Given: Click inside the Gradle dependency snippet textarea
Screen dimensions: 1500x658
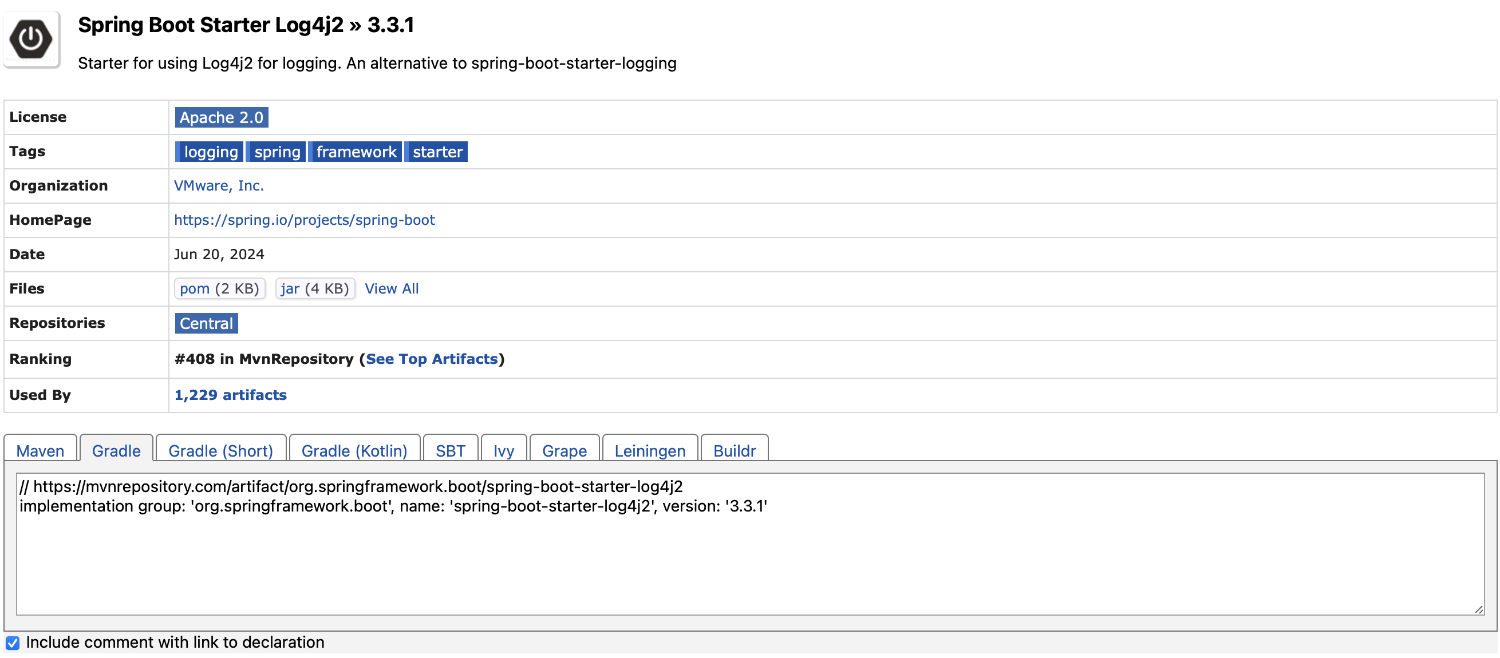Looking at the screenshot, I should point(750,544).
